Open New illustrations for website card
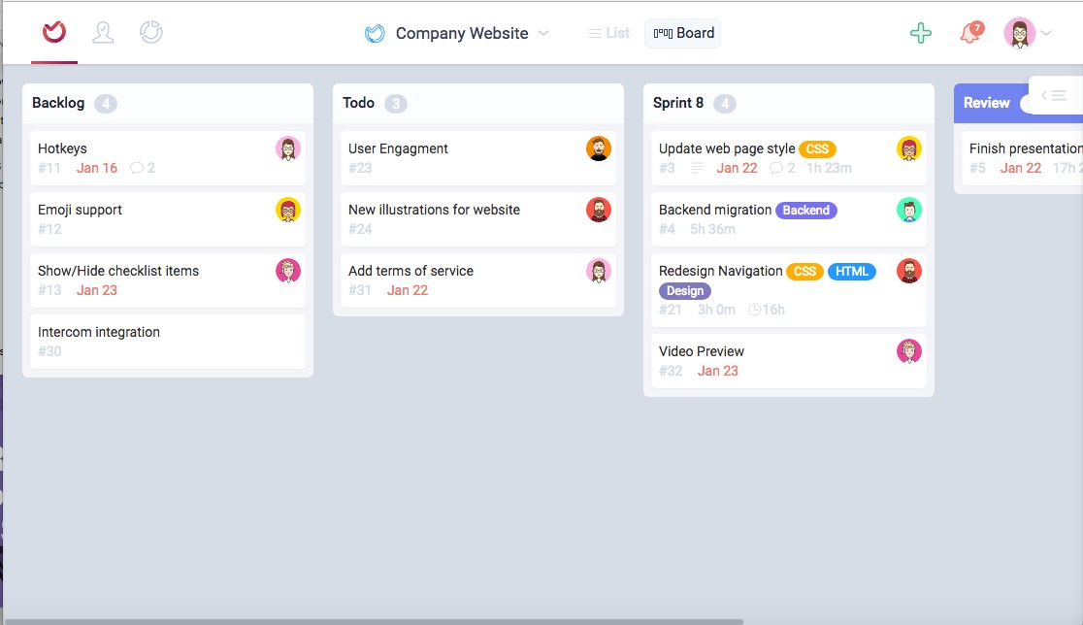The height and width of the screenshot is (625, 1083). [x=478, y=219]
